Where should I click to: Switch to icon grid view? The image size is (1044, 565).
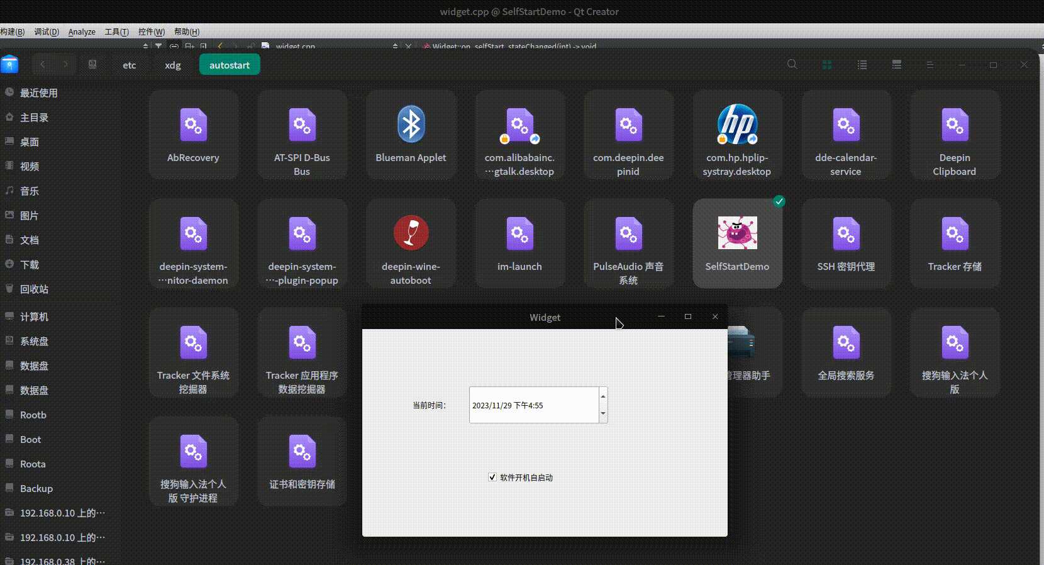[827, 65]
